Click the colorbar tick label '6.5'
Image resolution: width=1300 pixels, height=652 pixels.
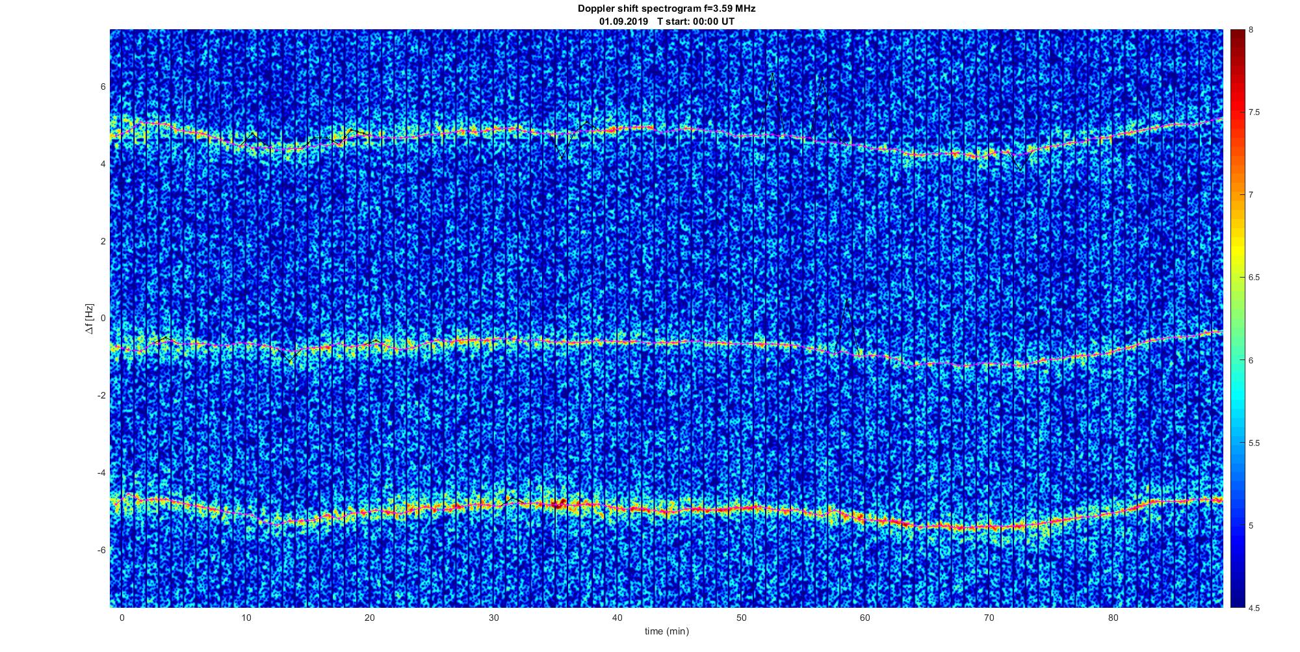tap(1254, 278)
